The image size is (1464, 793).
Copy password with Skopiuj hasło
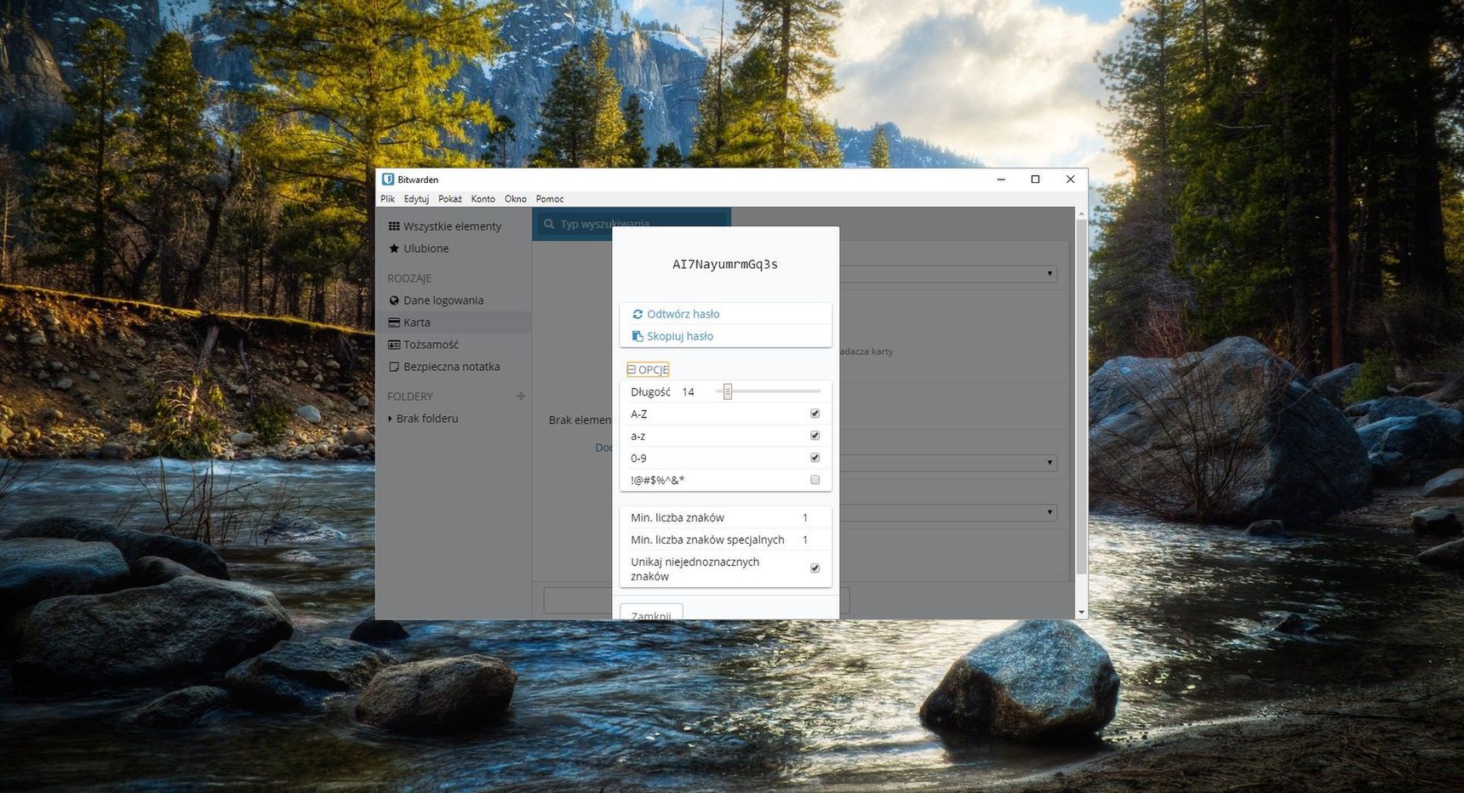pos(725,336)
